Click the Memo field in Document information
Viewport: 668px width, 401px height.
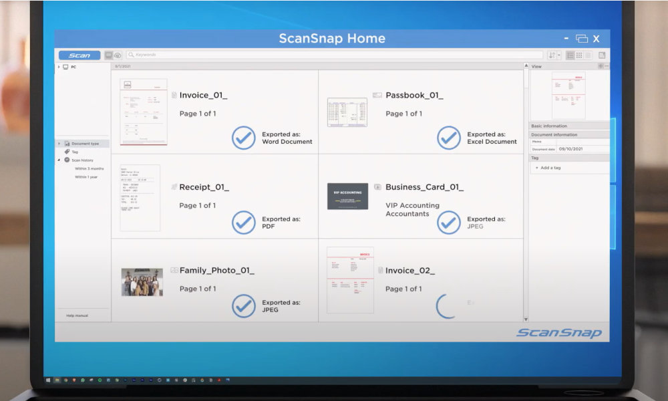coord(582,142)
